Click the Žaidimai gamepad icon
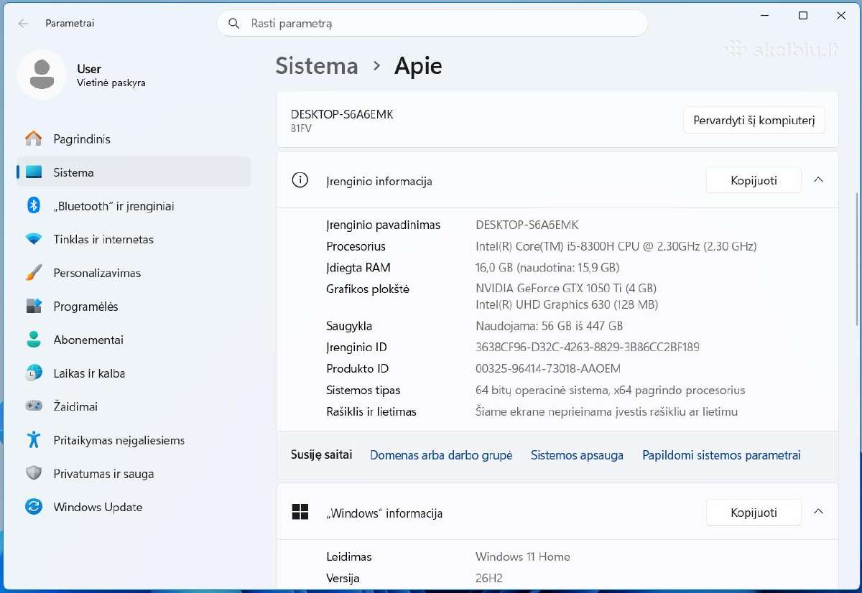This screenshot has width=862, height=593. tap(34, 406)
